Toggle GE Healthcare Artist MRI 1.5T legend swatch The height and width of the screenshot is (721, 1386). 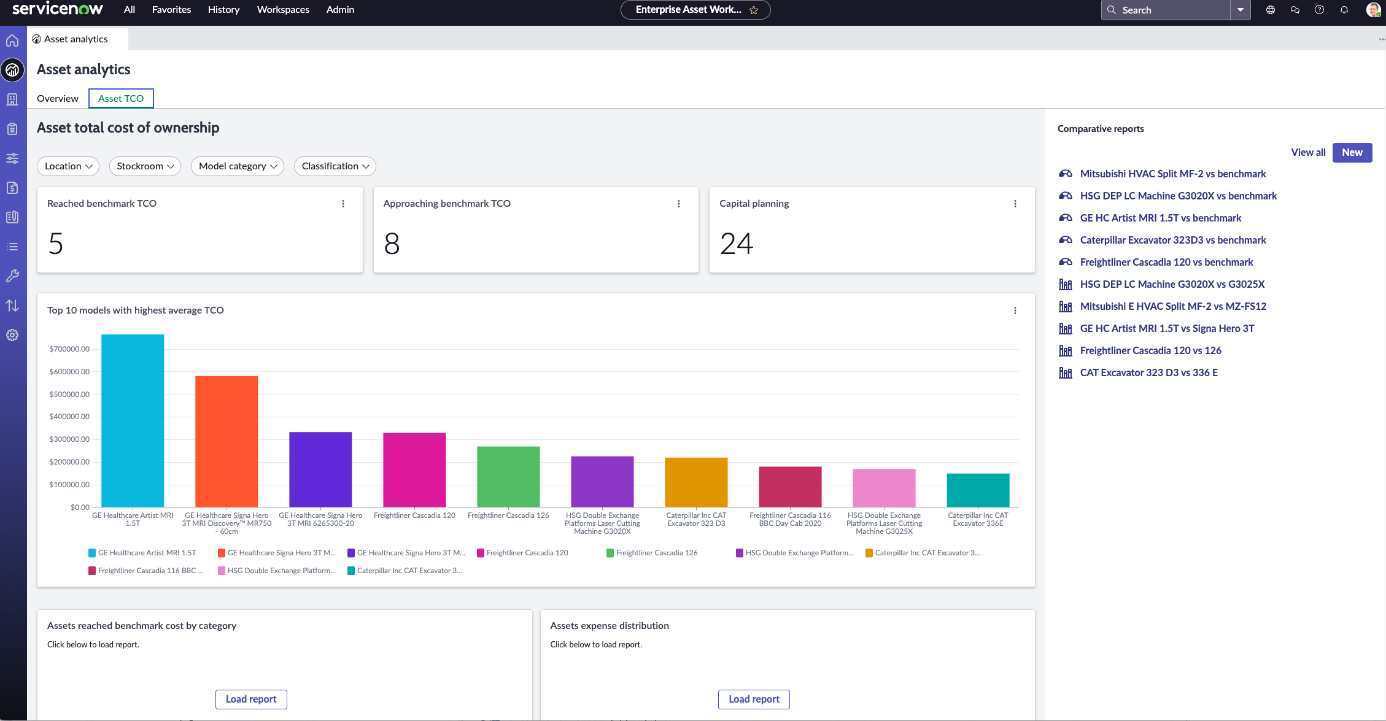[92, 553]
